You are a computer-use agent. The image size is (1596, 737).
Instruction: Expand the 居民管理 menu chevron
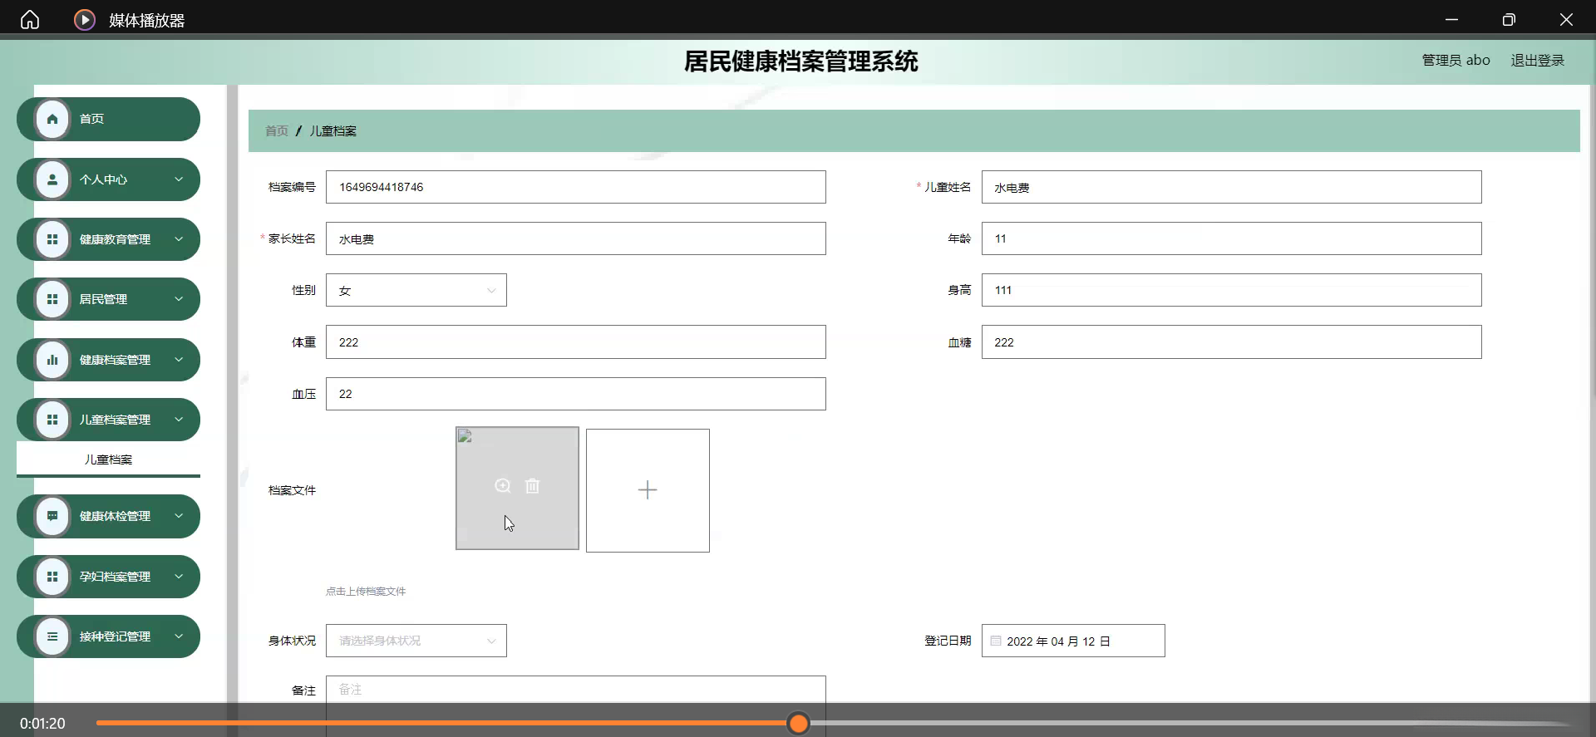click(179, 299)
